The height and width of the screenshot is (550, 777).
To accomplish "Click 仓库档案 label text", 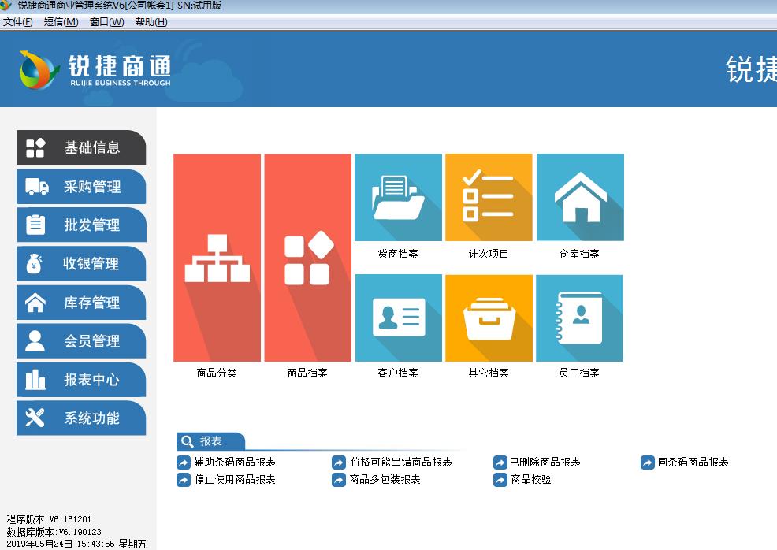I will (x=580, y=254).
